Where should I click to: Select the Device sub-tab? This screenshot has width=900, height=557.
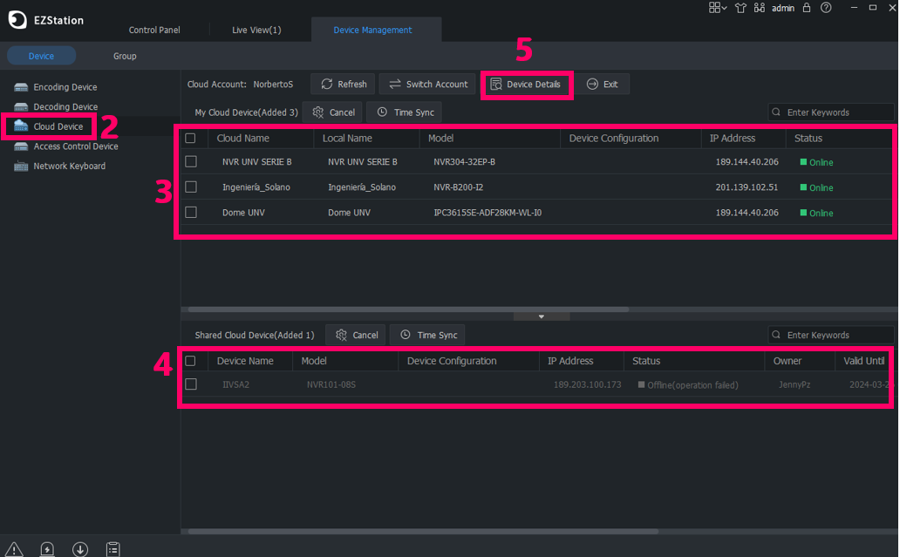(x=41, y=56)
